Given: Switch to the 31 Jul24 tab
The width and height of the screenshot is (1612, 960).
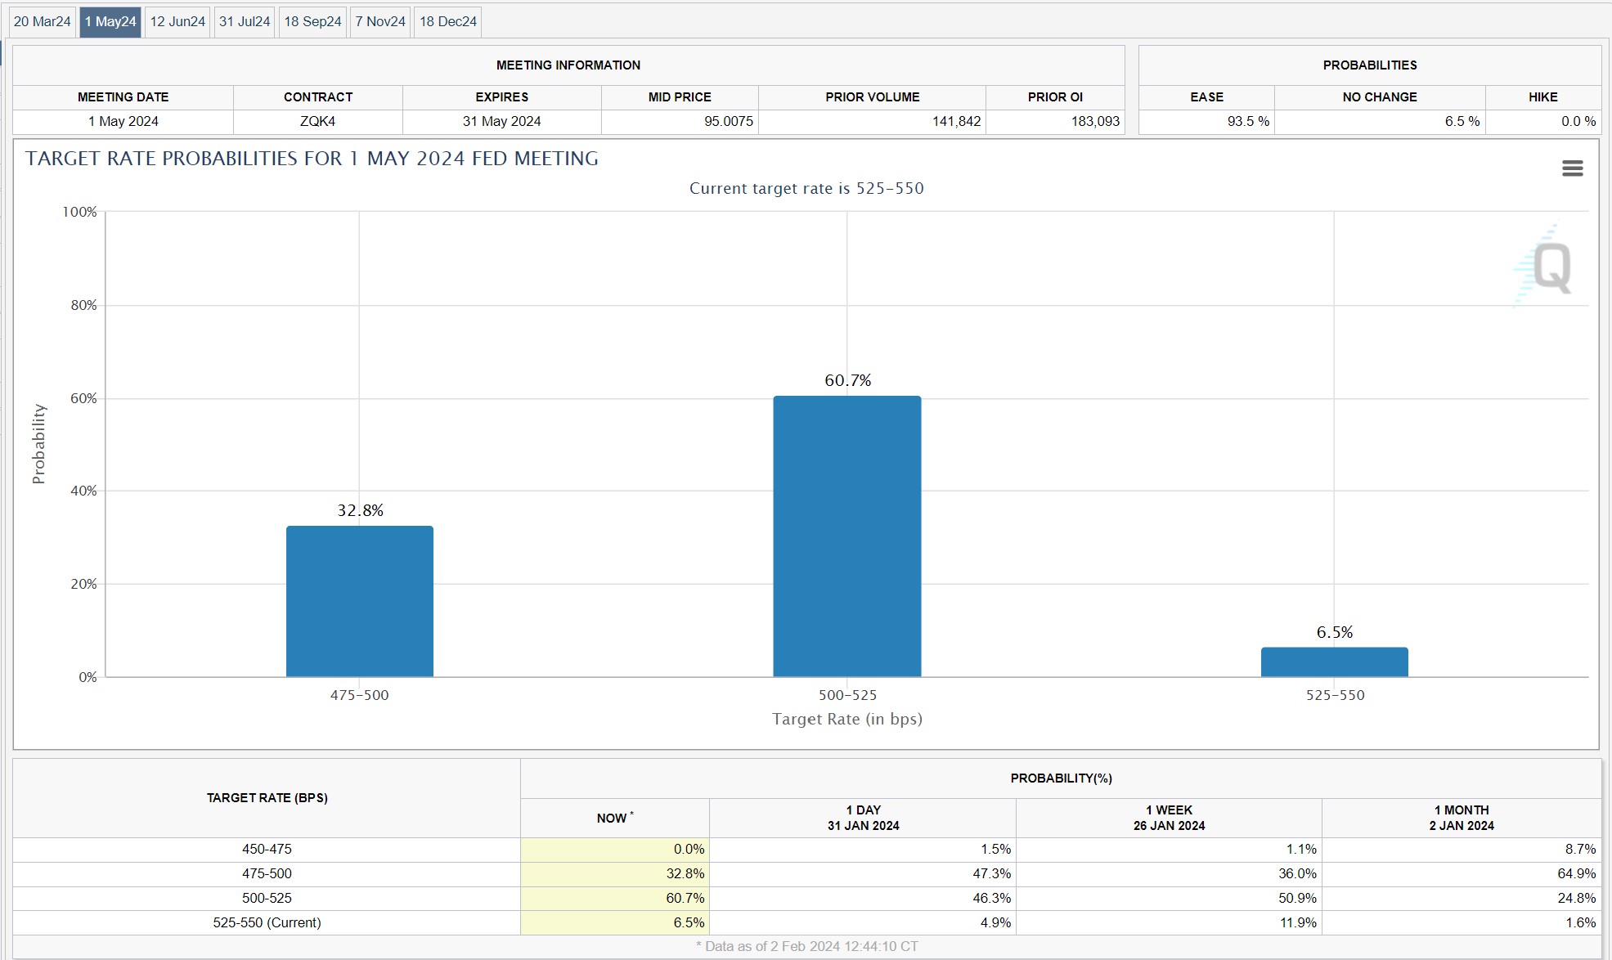Looking at the screenshot, I should click(245, 21).
